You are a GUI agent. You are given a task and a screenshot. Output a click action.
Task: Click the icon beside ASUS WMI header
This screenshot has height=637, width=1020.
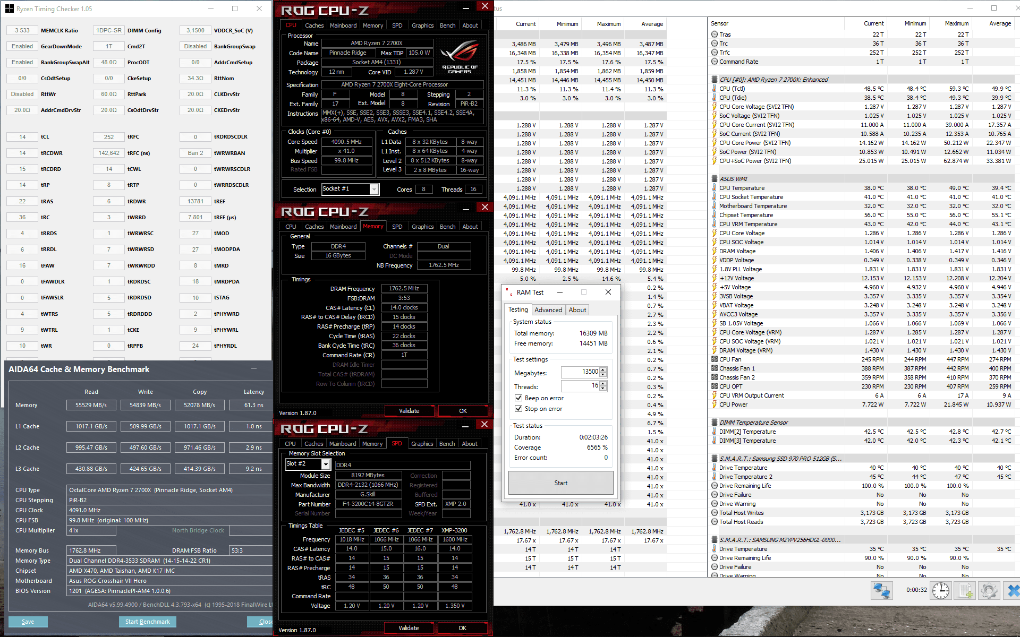(715, 179)
